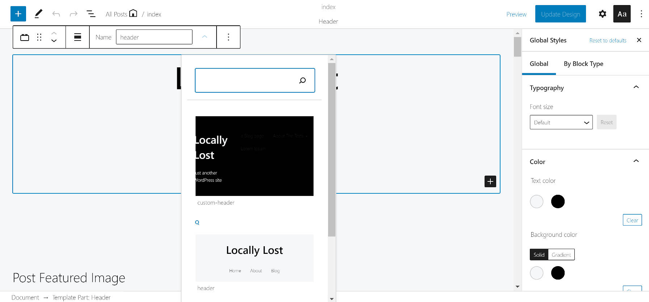The width and height of the screenshot is (649, 302).
Task: Toggle the Global Styles Aa button
Action: [x=622, y=14]
